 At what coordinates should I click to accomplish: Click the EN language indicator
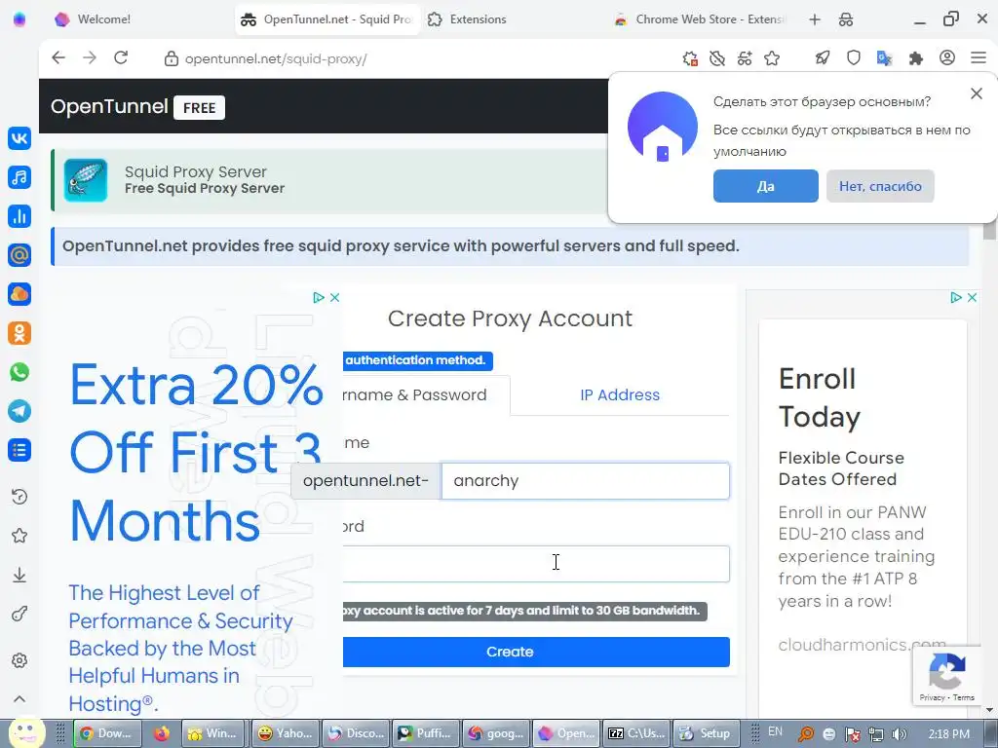click(x=775, y=732)
